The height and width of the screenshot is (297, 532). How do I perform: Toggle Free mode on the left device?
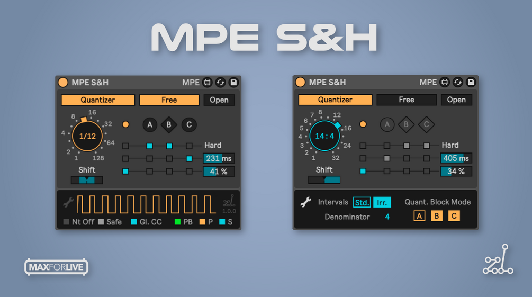pyautogui.click(x=169, y=100)
